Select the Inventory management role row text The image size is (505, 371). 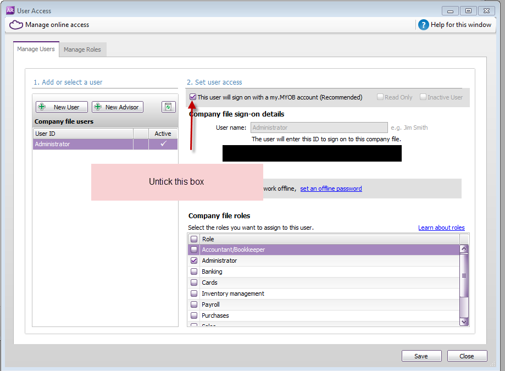[233, 294]
